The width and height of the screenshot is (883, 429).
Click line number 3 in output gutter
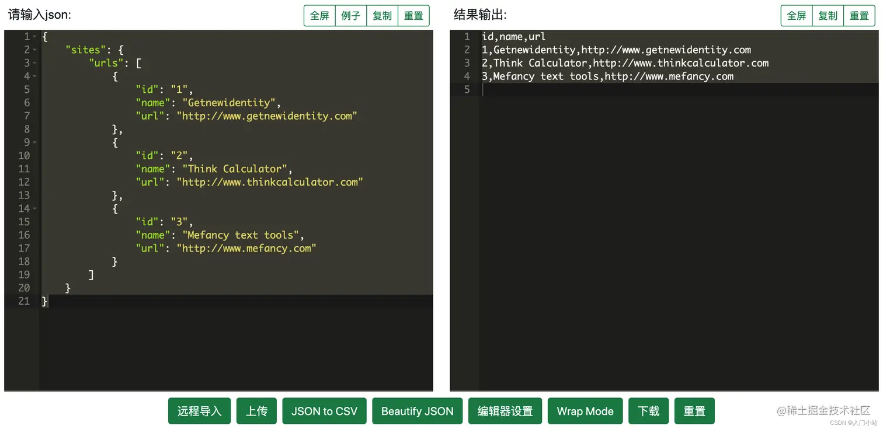coord(467,63)
